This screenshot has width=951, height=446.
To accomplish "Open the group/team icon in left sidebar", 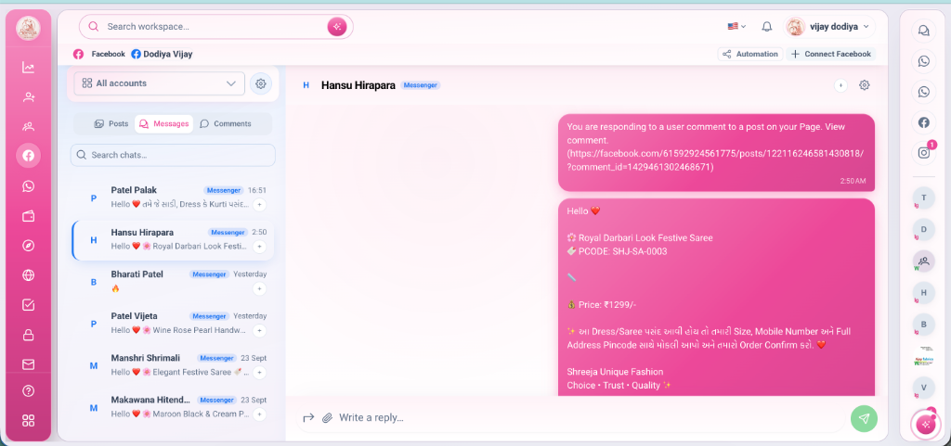I will (28, 126).
